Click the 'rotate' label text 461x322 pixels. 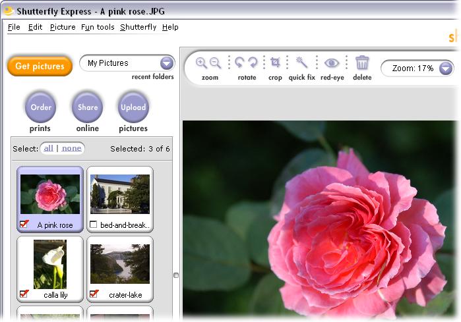click(x=247, y=78)
